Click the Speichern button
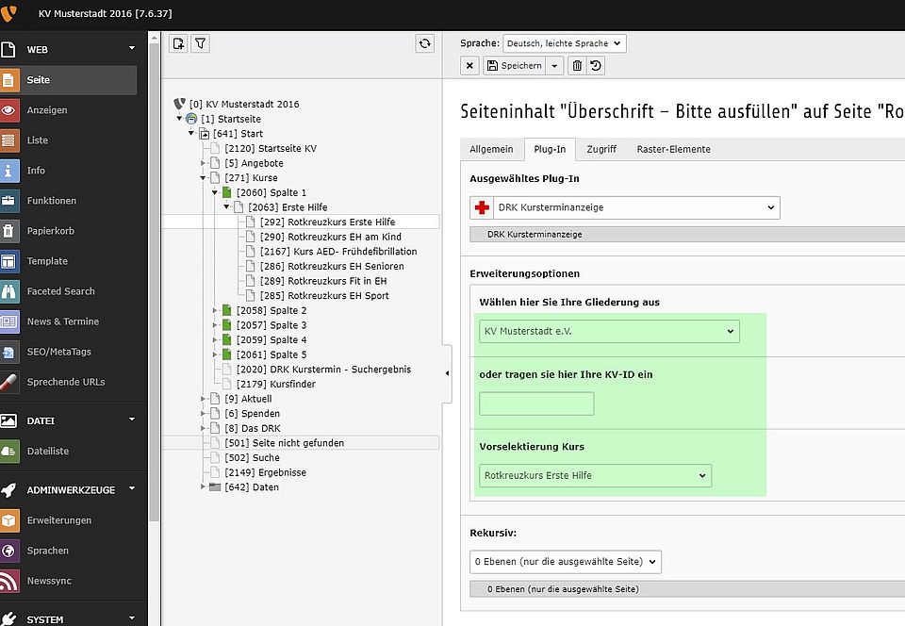This screenshot has width=905, height=626. (514, 65)
